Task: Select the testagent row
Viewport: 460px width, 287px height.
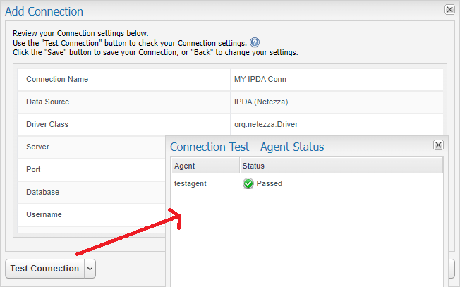Action: pyautogui.click(x=190, y=183)
